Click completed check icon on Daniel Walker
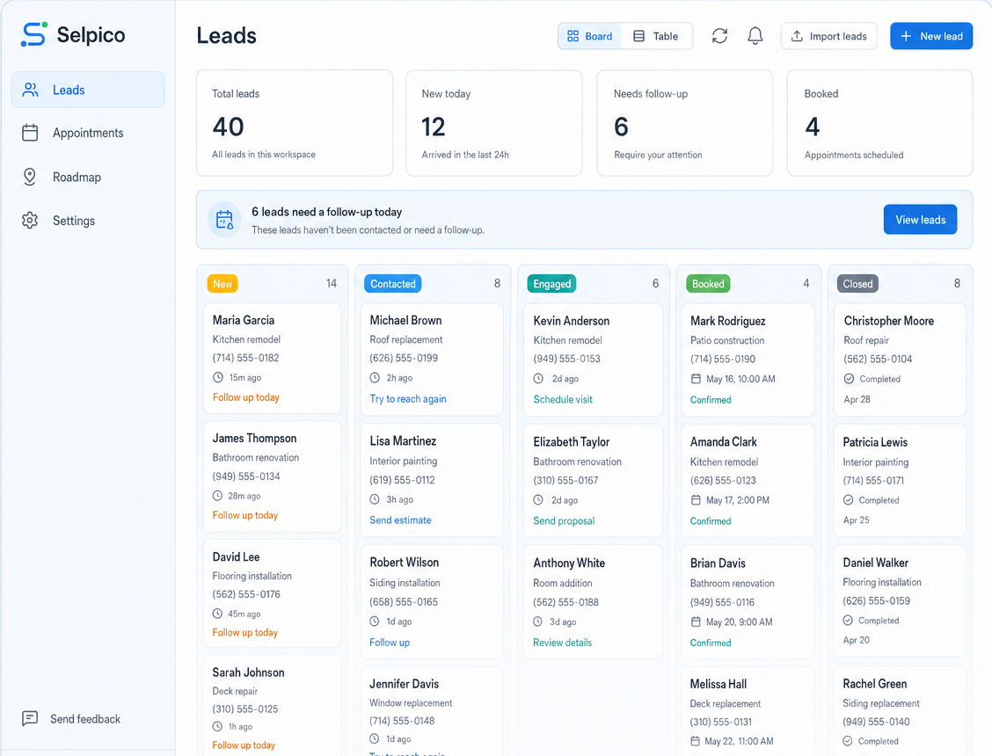 coord(848,621)
